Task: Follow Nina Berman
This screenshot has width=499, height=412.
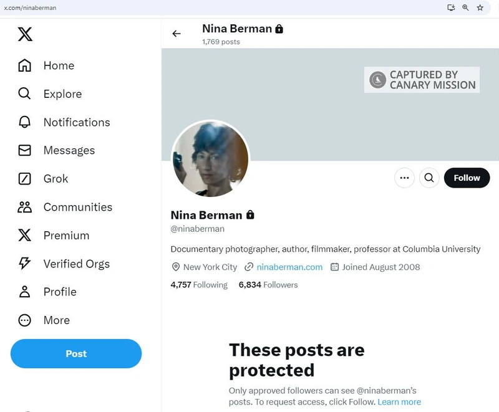Action: [467, 178]
